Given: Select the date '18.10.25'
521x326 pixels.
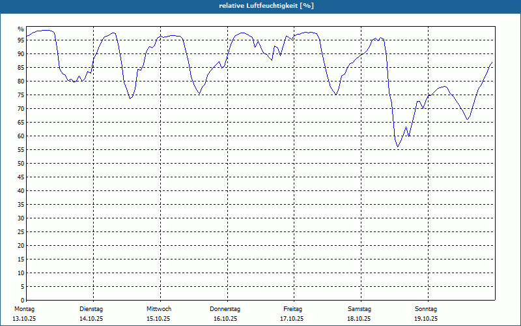Looking at the screenshot, I should click(359, 319).
